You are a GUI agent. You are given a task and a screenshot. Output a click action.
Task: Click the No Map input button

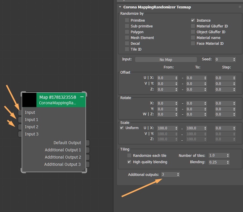166,59
